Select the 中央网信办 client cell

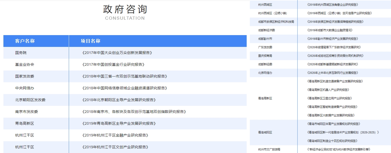coord(25,88)
